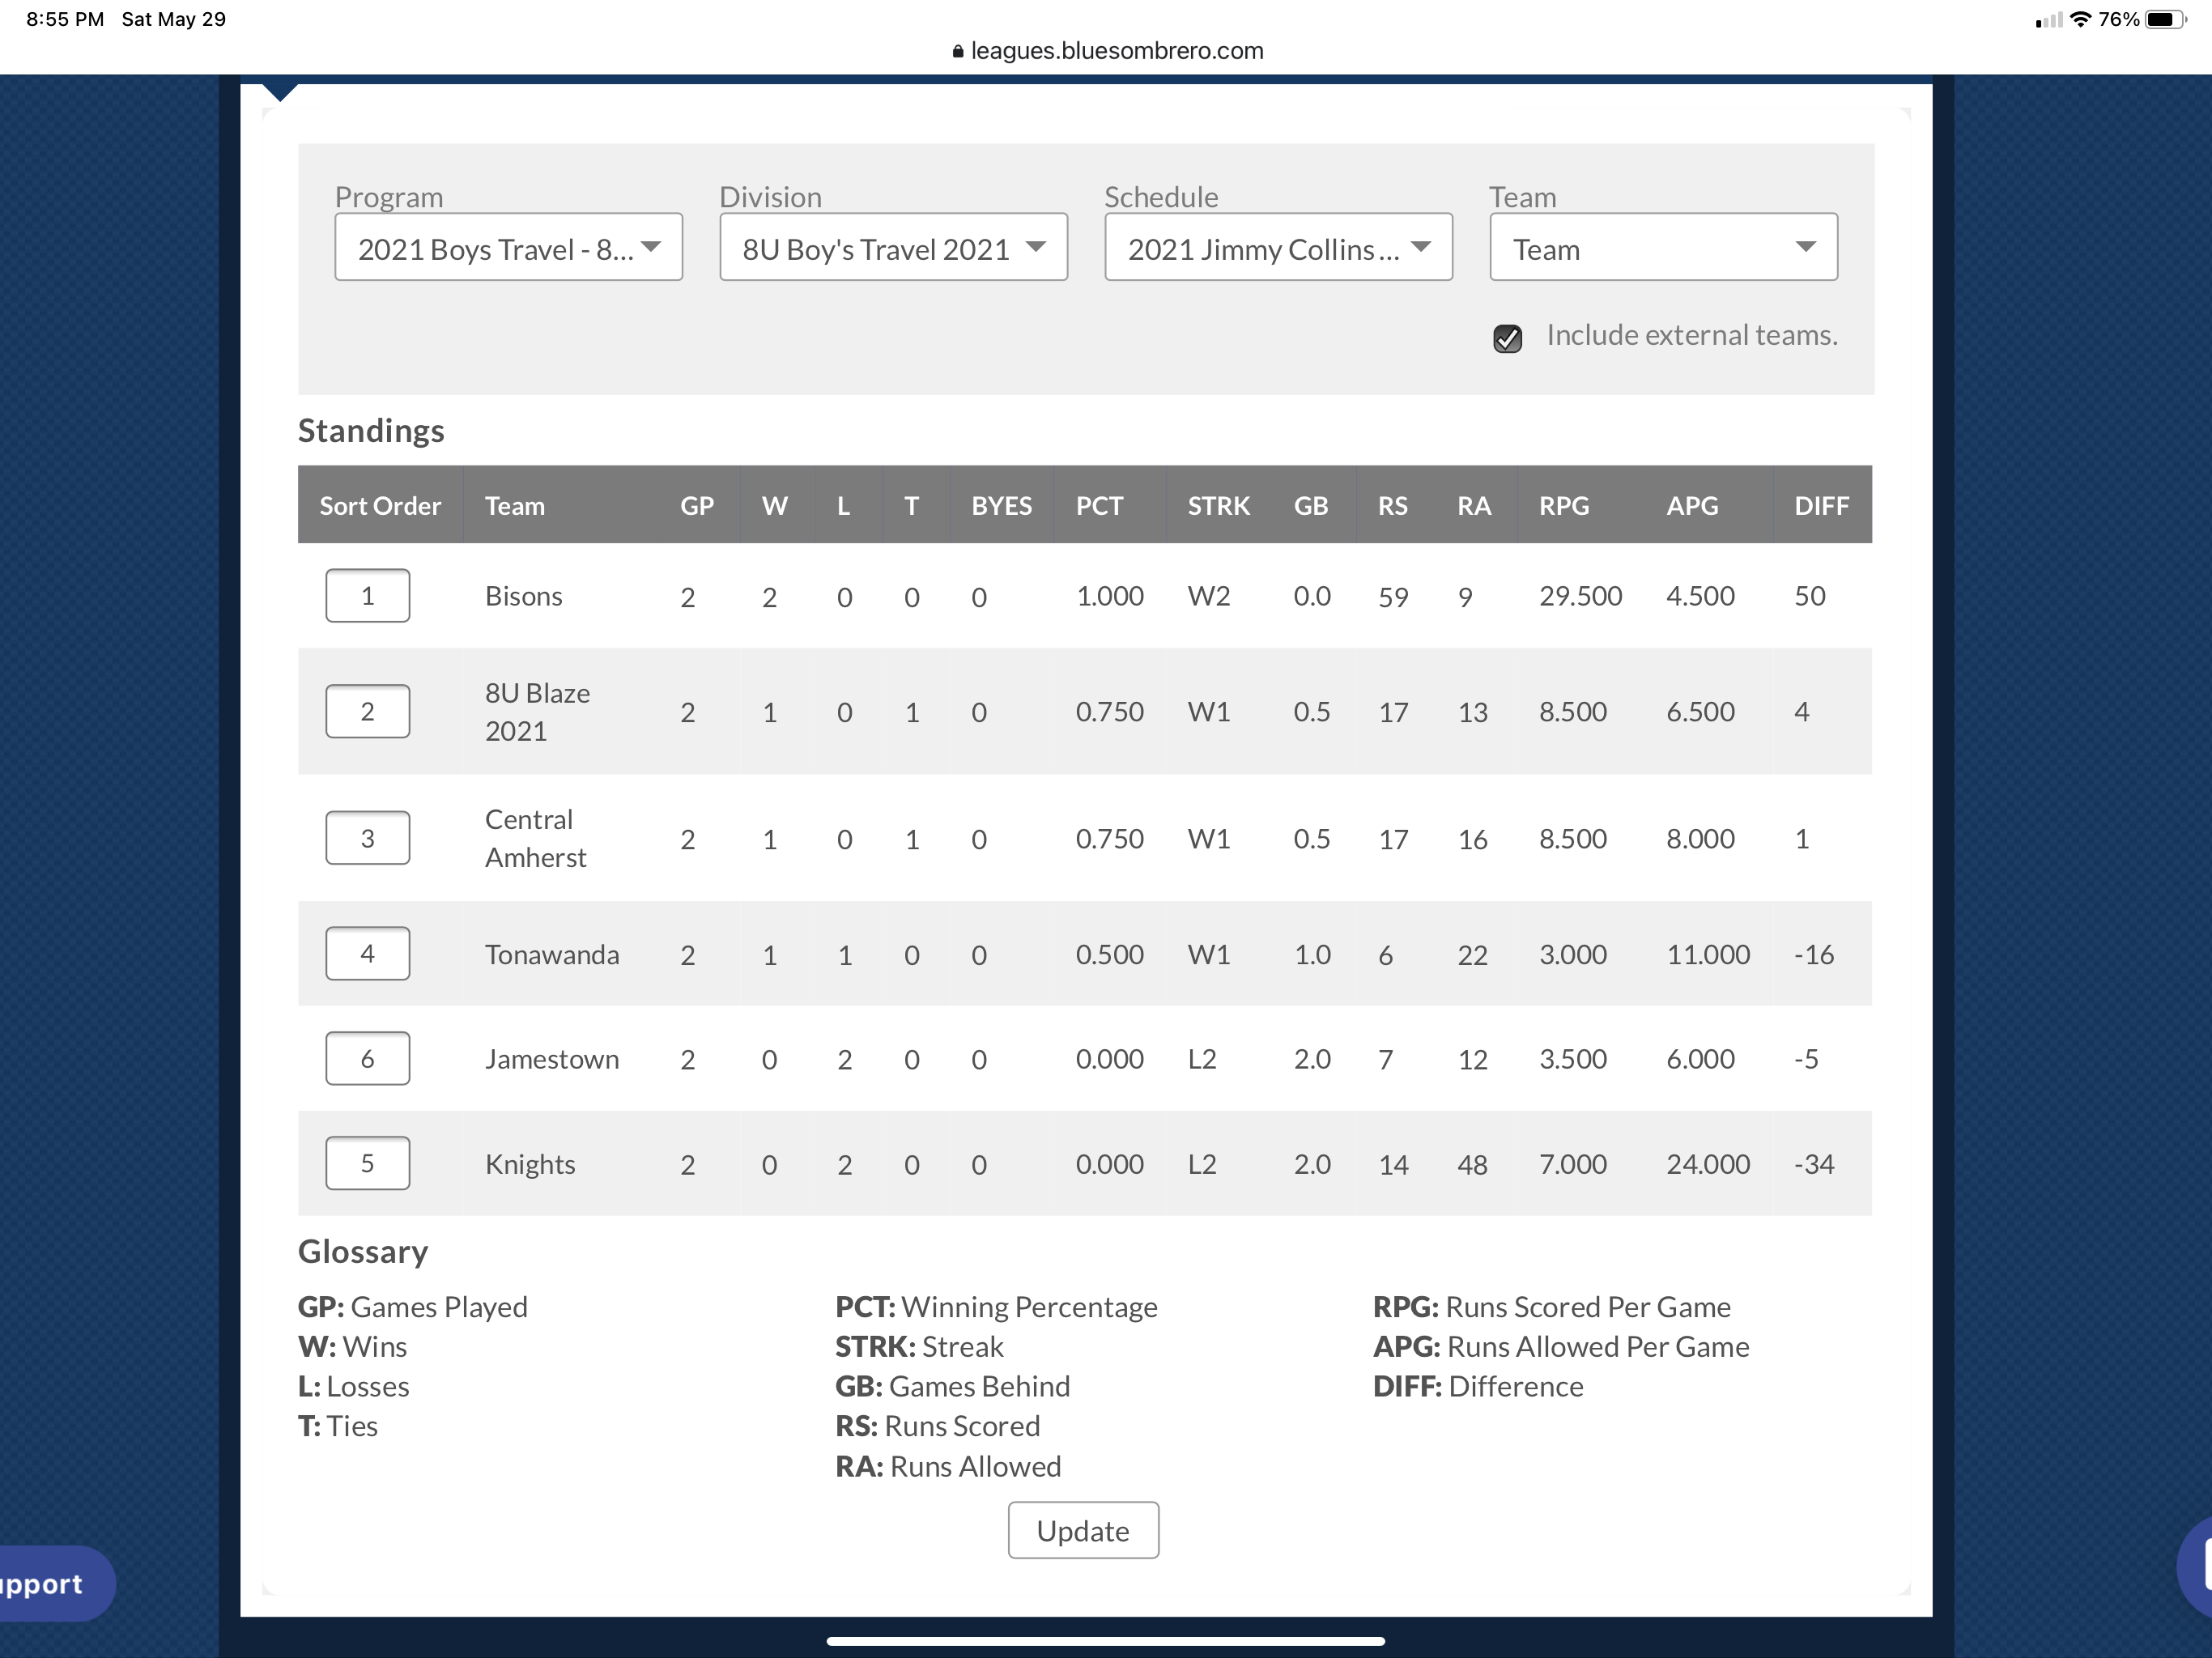
Task: Click Jamestown DIFF value -5
Action: tap(1806, 1059)
